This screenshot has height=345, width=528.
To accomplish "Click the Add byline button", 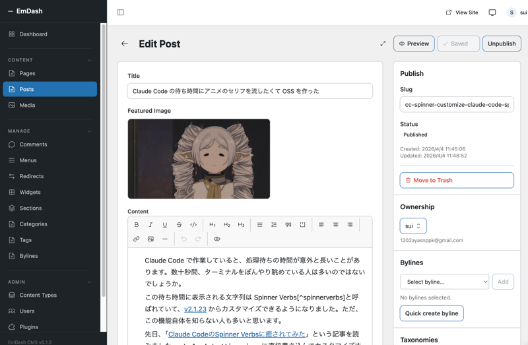I will [503, 282].
